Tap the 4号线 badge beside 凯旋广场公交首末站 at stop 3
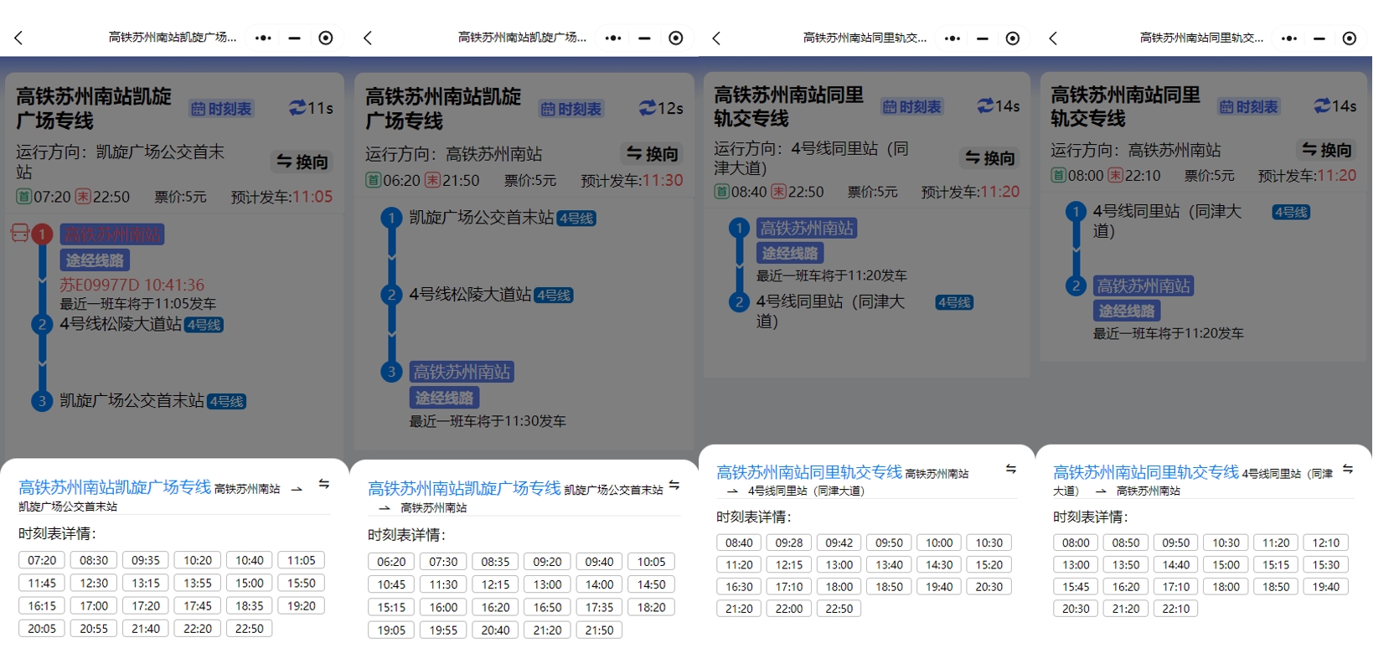This screenshot has height=648, width=1394. (226, 402)
